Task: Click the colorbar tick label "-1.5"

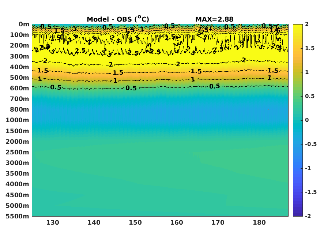Action: pyautogui.click(x=311, y=192)
